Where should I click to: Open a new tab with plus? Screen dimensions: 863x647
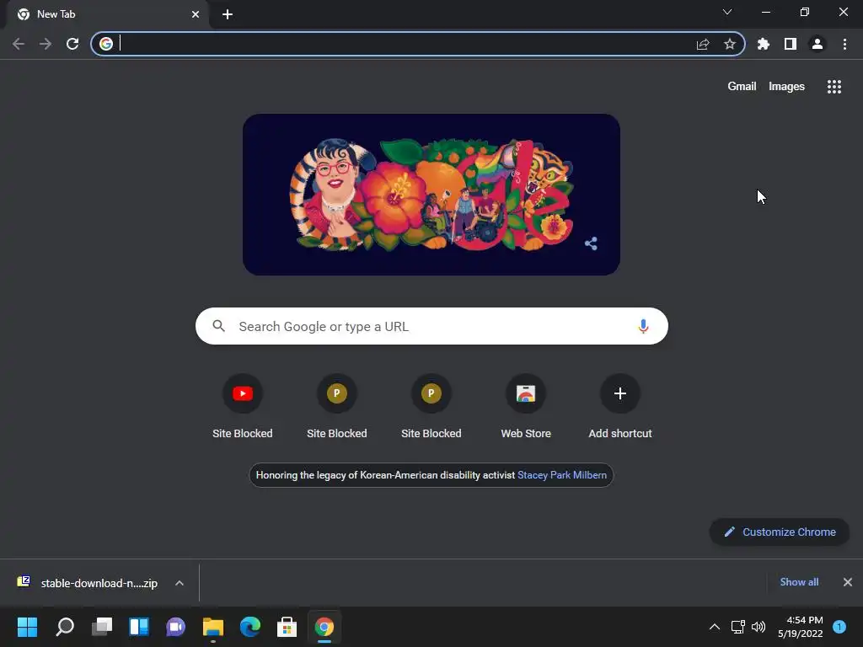click(228, 14)
